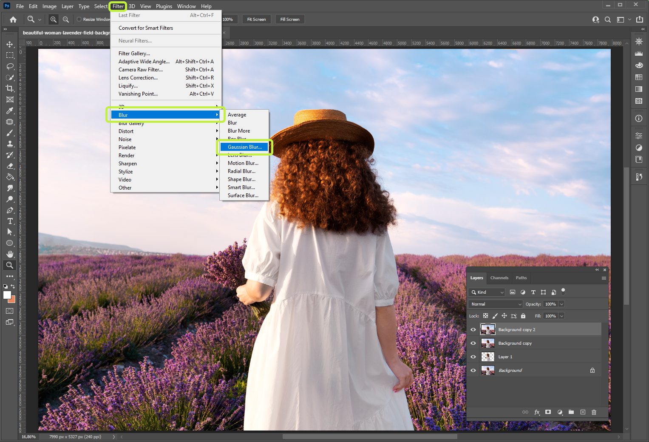Click the Home icon in options bar
The height and width of the screenshot is (442, 649).
(13, 19)
